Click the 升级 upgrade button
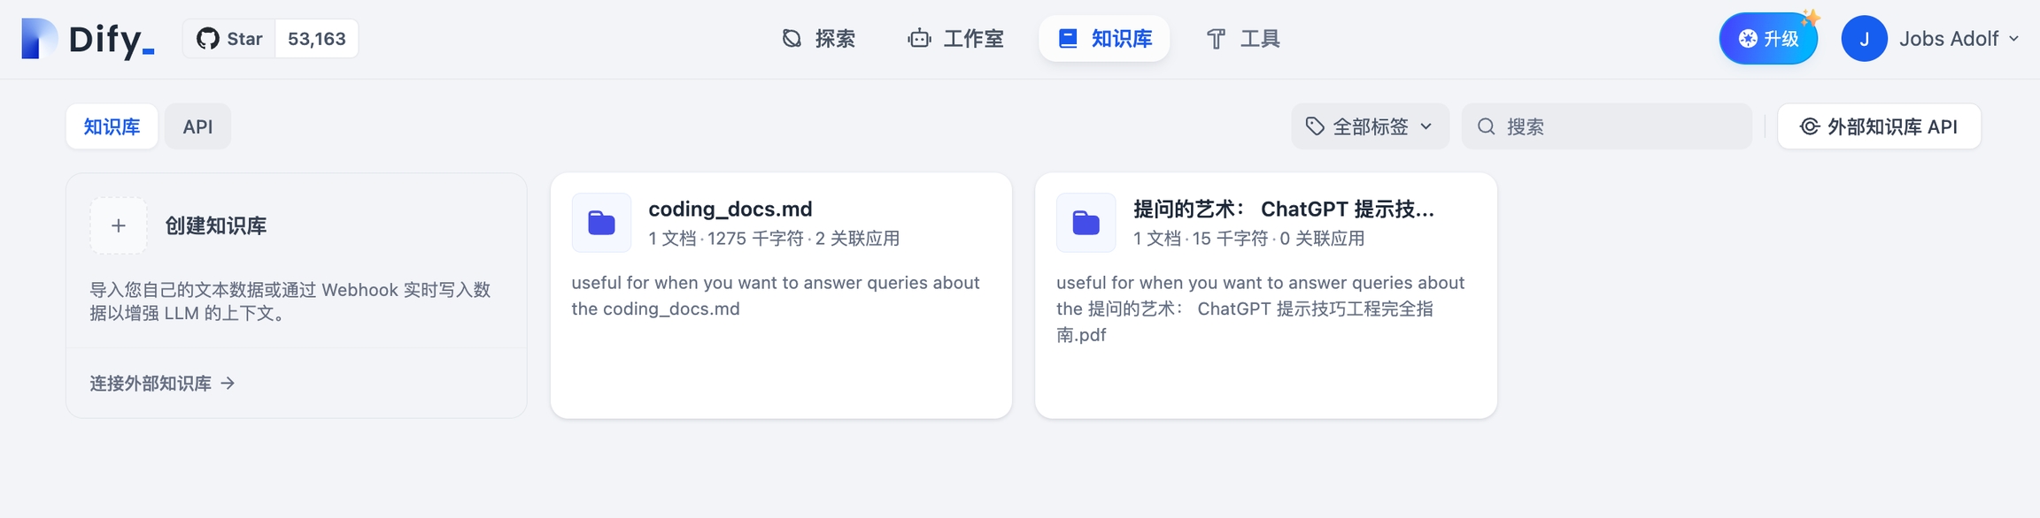2040x518 pixels. pos(1768,39)
